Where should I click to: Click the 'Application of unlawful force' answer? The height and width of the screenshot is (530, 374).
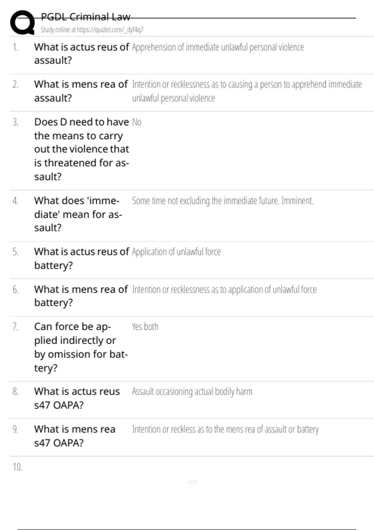176,252
